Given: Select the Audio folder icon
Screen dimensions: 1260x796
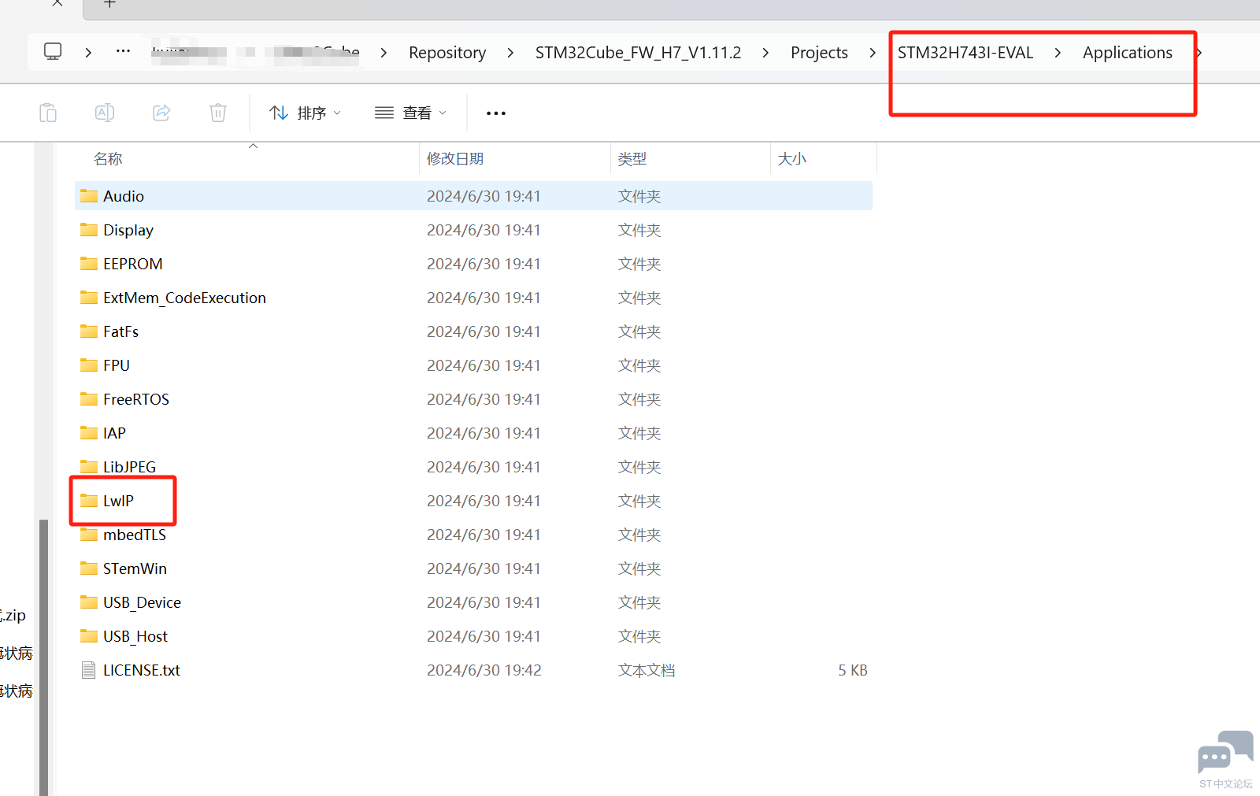Looking at the screenshot, I should coord(89,196).
